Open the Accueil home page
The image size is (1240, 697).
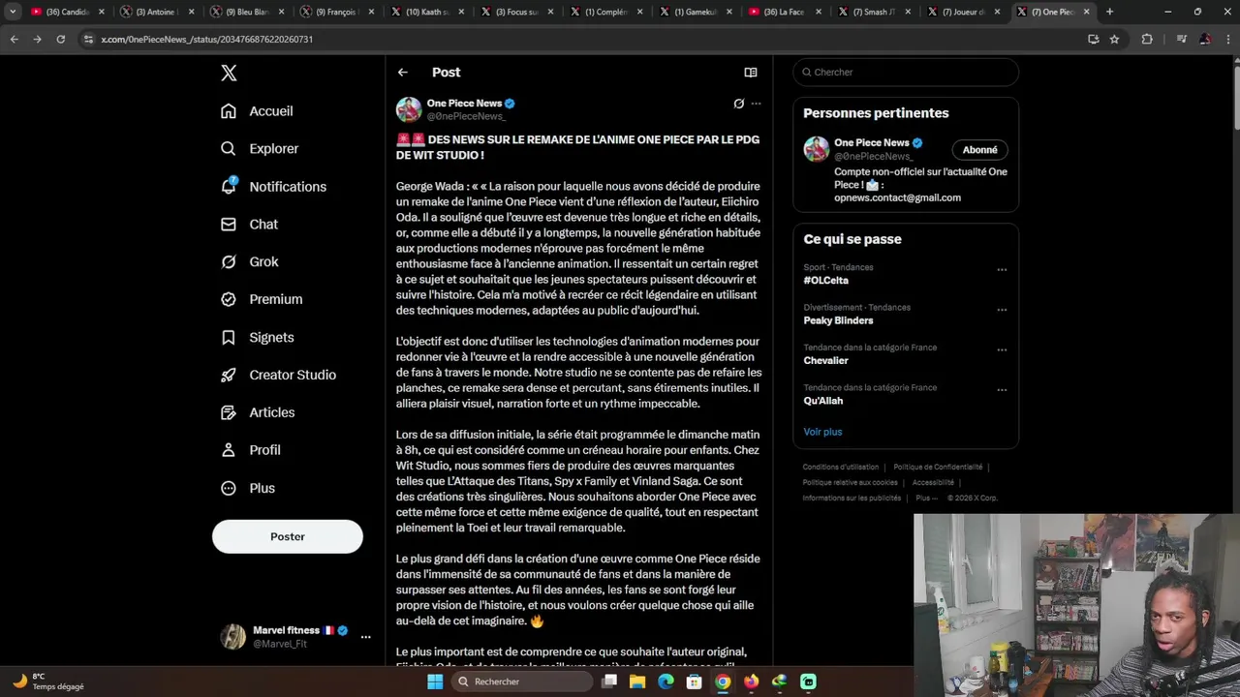(257, 111)
